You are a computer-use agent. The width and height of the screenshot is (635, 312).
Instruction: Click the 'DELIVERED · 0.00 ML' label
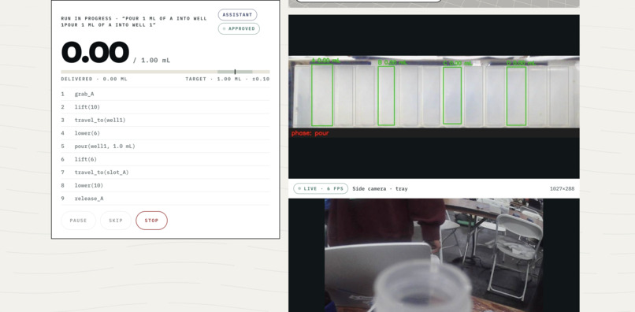click(x=94, y=79)
